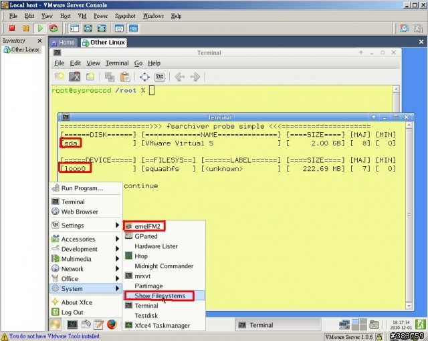Click scroll-up arrow of front Terminal scrollbar

click(409, 125)
